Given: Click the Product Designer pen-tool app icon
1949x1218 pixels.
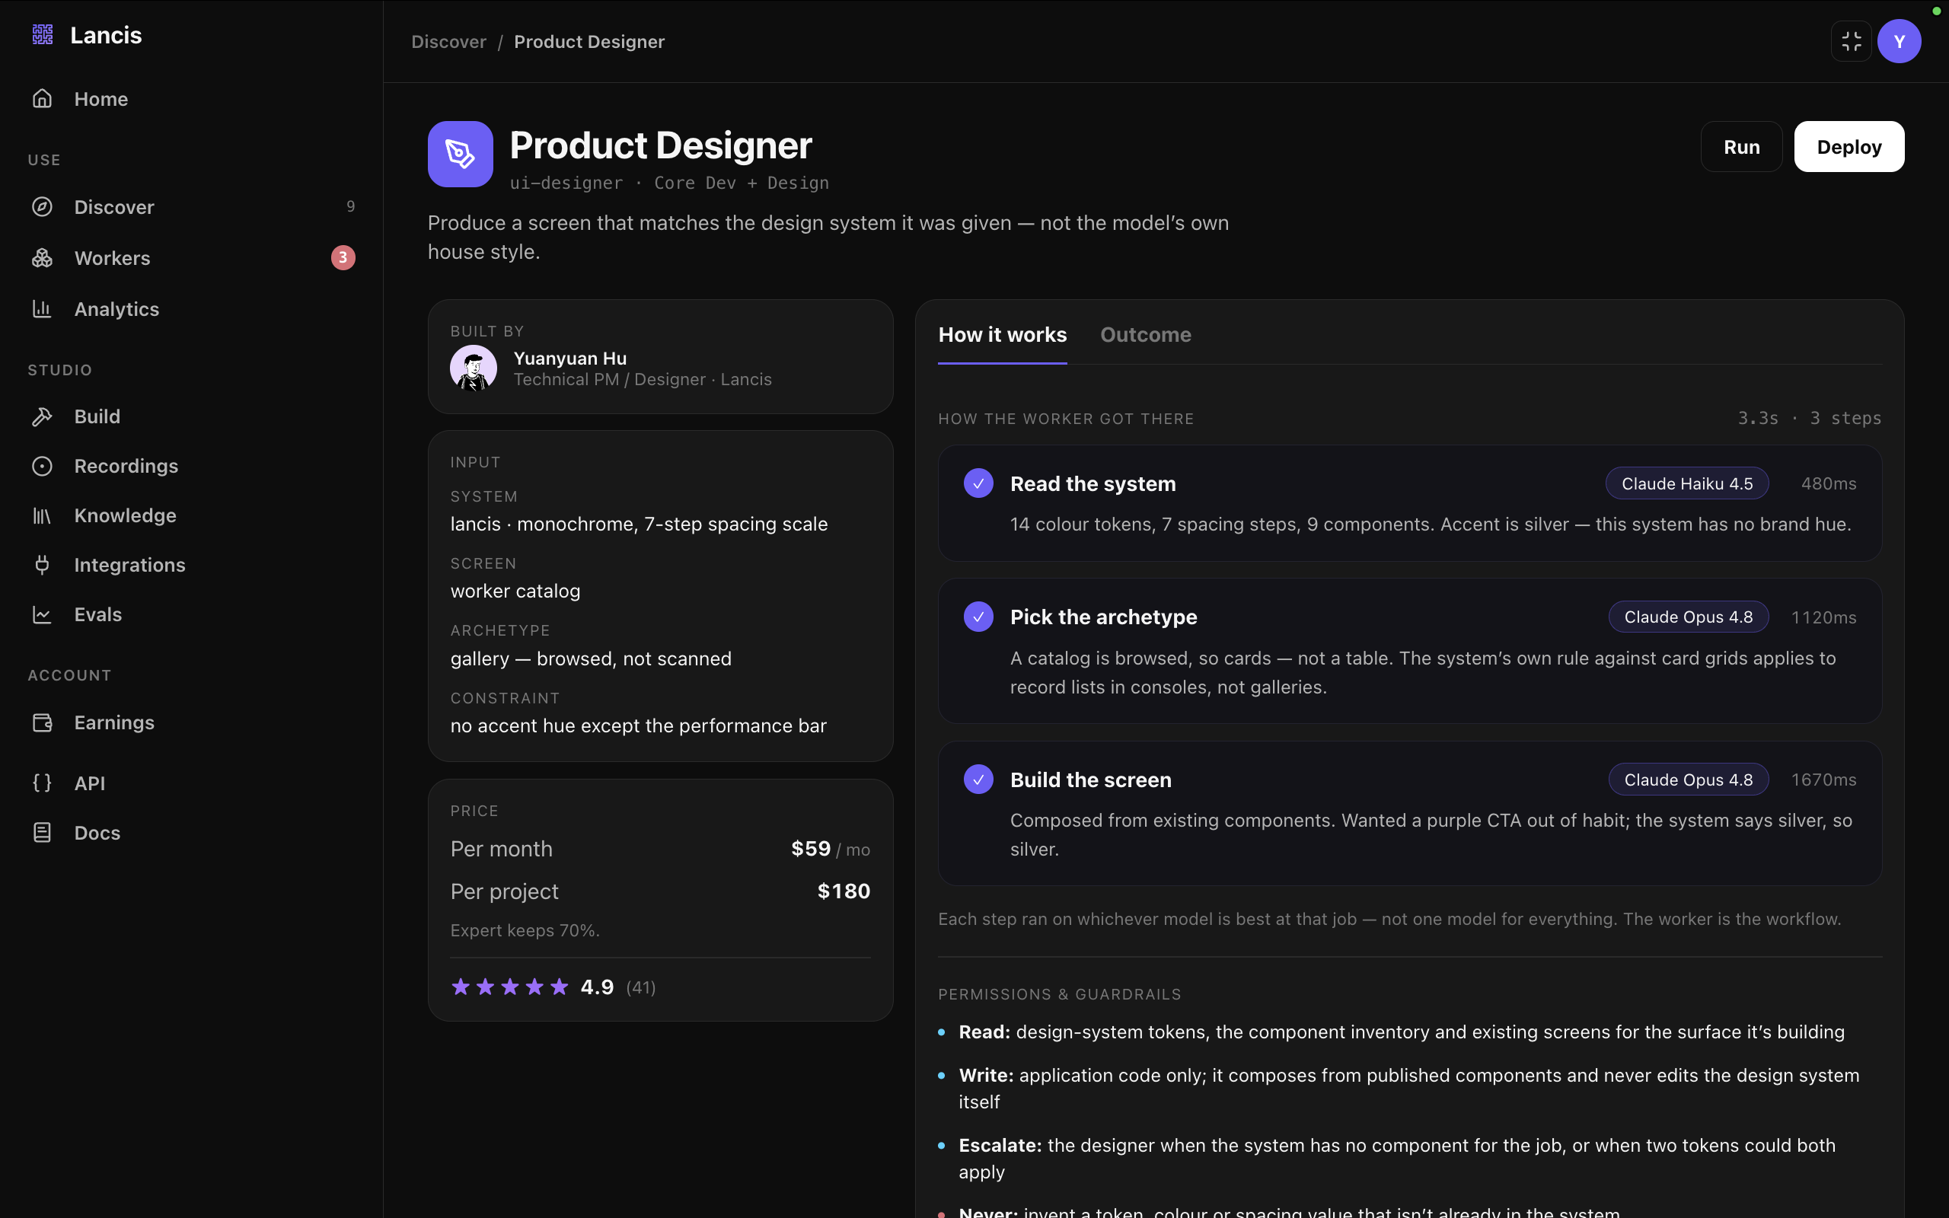Looking at the screenshot, I should 461,154.
